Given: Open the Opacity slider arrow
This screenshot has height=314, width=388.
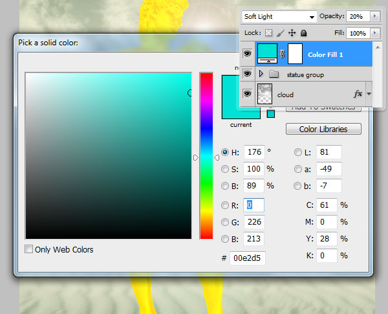Looking at the screenshot, I should 375,16.
